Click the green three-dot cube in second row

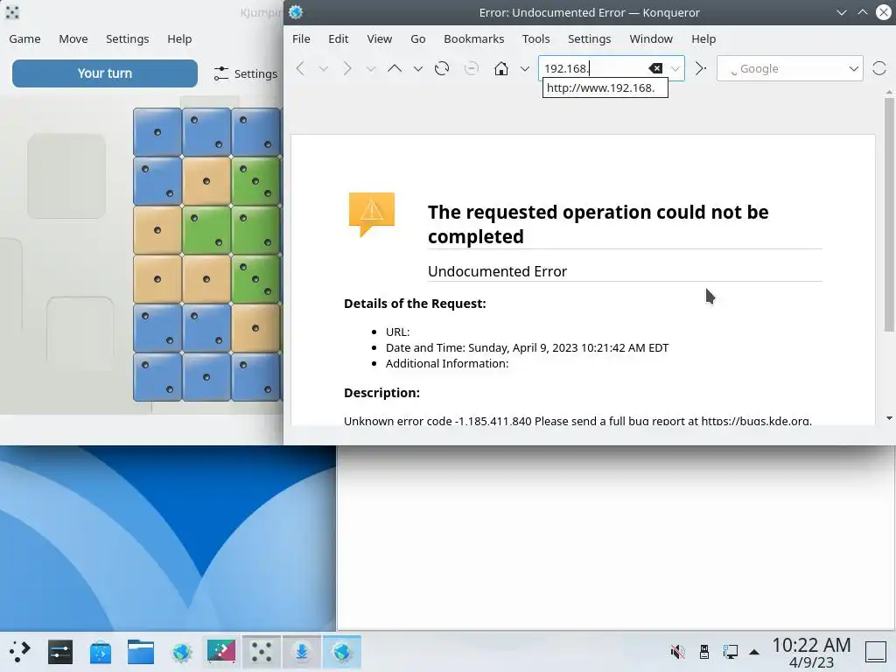coord(255,181)
